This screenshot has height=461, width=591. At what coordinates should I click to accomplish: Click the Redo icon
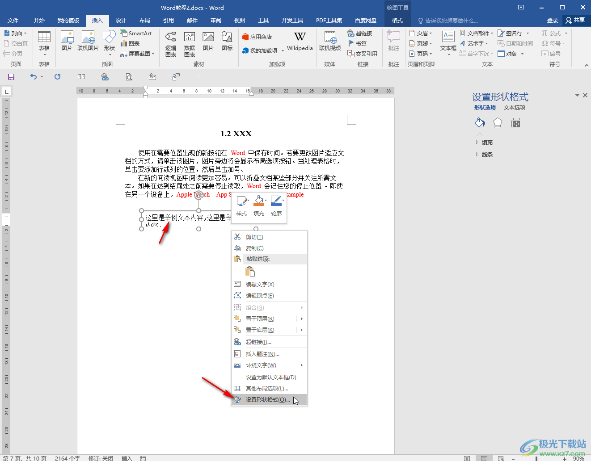(58, 77)
